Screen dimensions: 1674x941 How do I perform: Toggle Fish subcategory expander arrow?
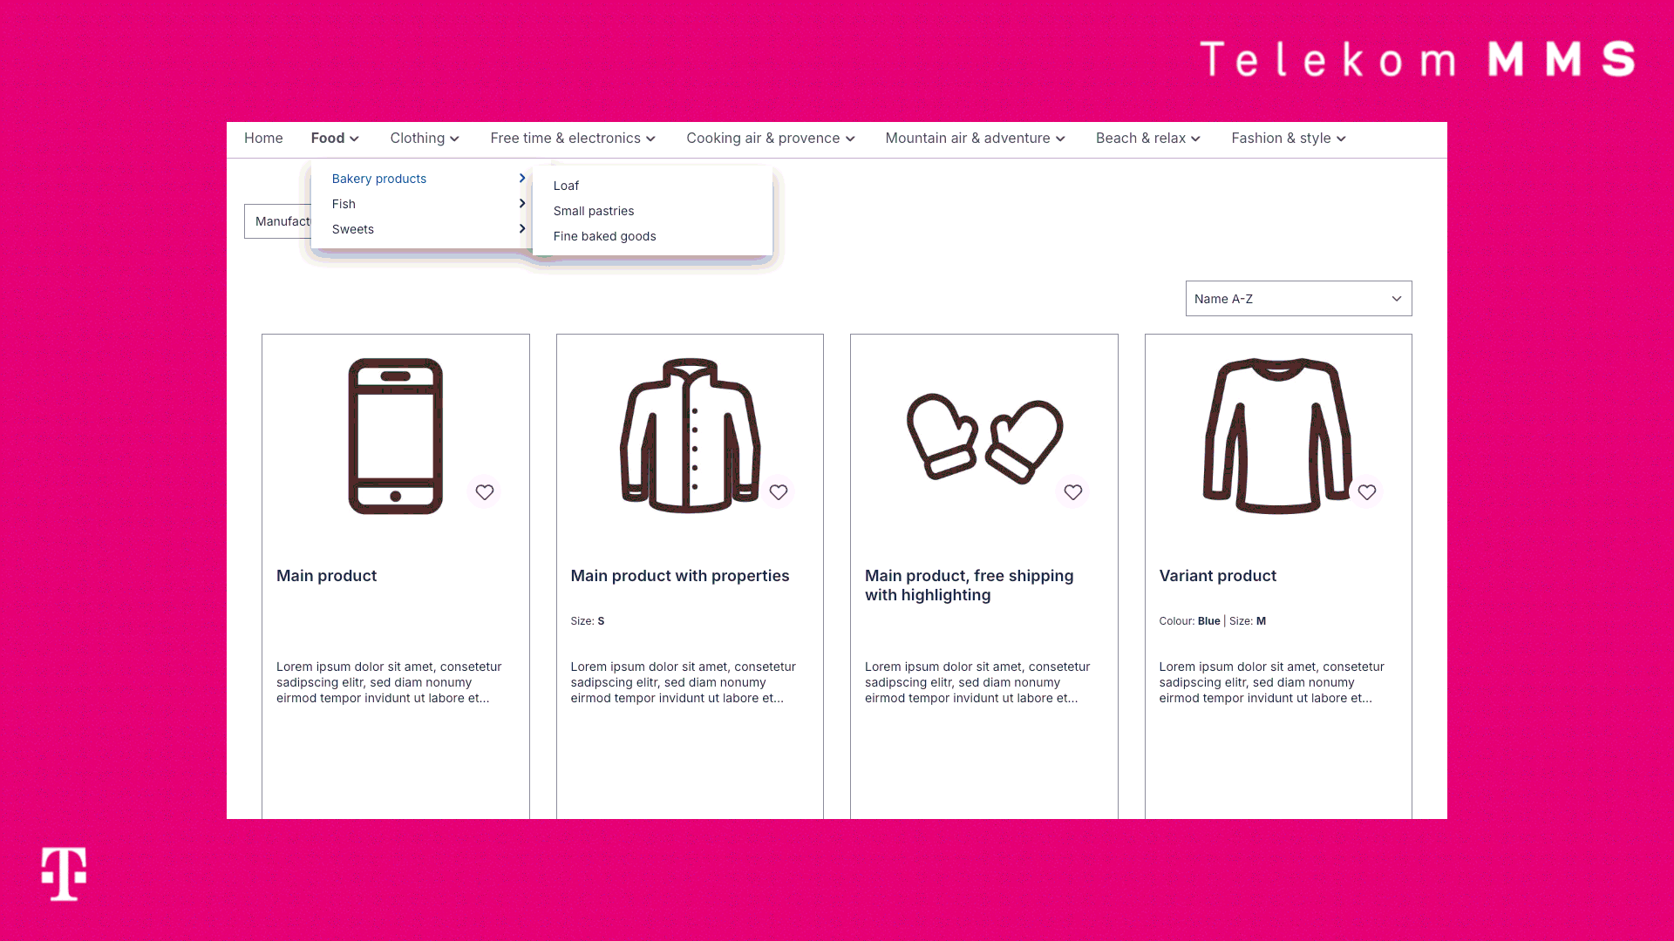522,203
